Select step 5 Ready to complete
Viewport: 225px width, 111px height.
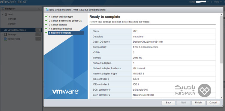click(66, 33)
